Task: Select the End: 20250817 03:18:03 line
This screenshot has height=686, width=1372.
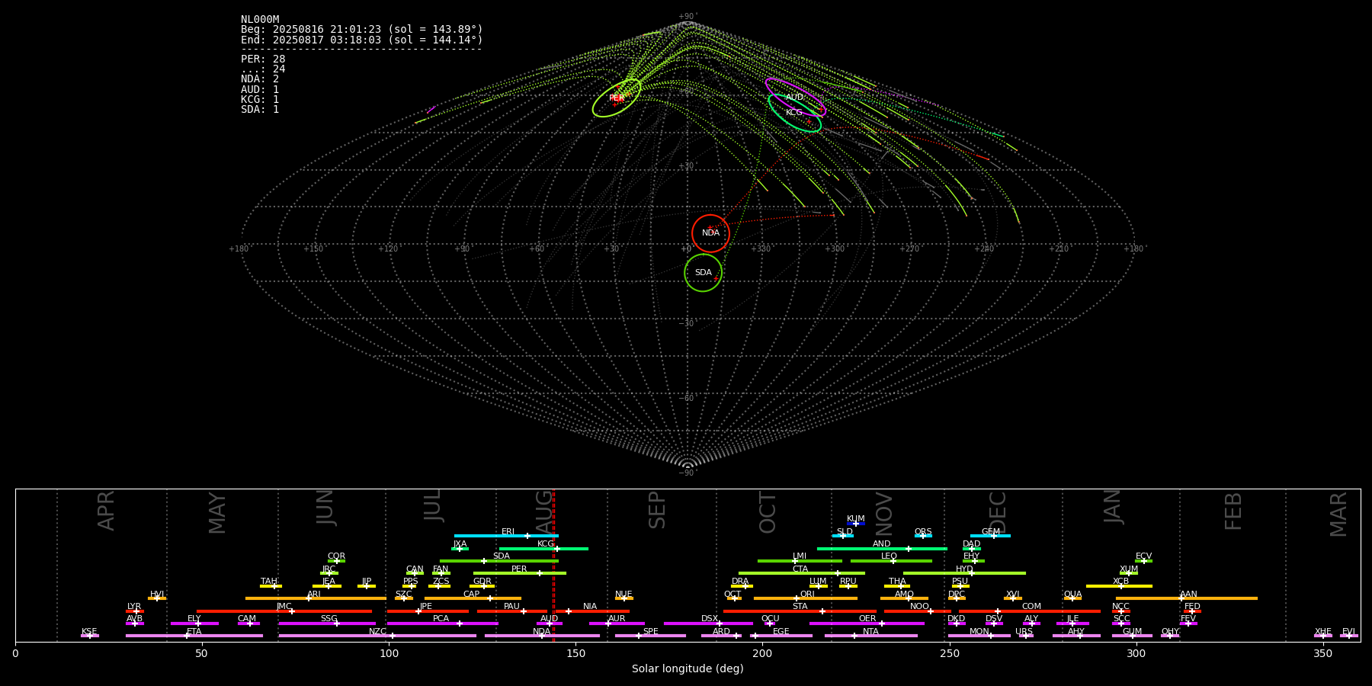Action: [x=362, y=40]
